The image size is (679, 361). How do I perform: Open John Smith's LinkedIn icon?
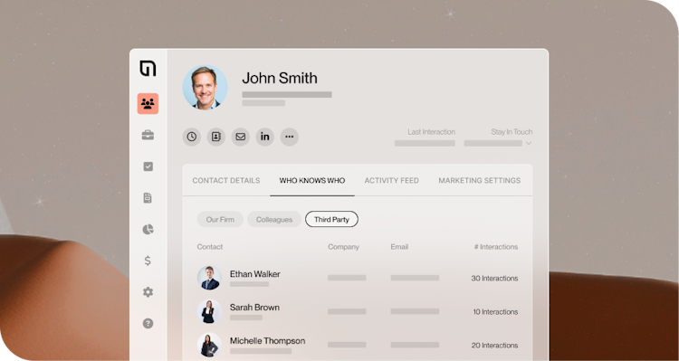(x=265, y=137)
